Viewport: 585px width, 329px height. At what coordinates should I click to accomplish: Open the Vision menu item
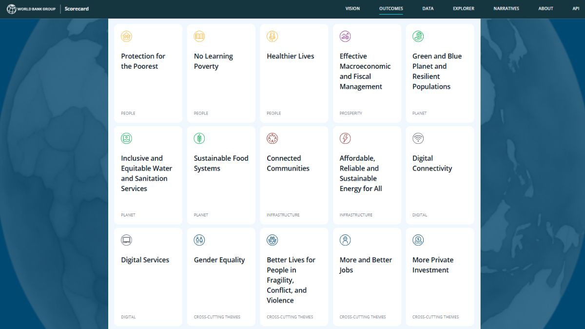pyautogui.click(x=352, y=9)
